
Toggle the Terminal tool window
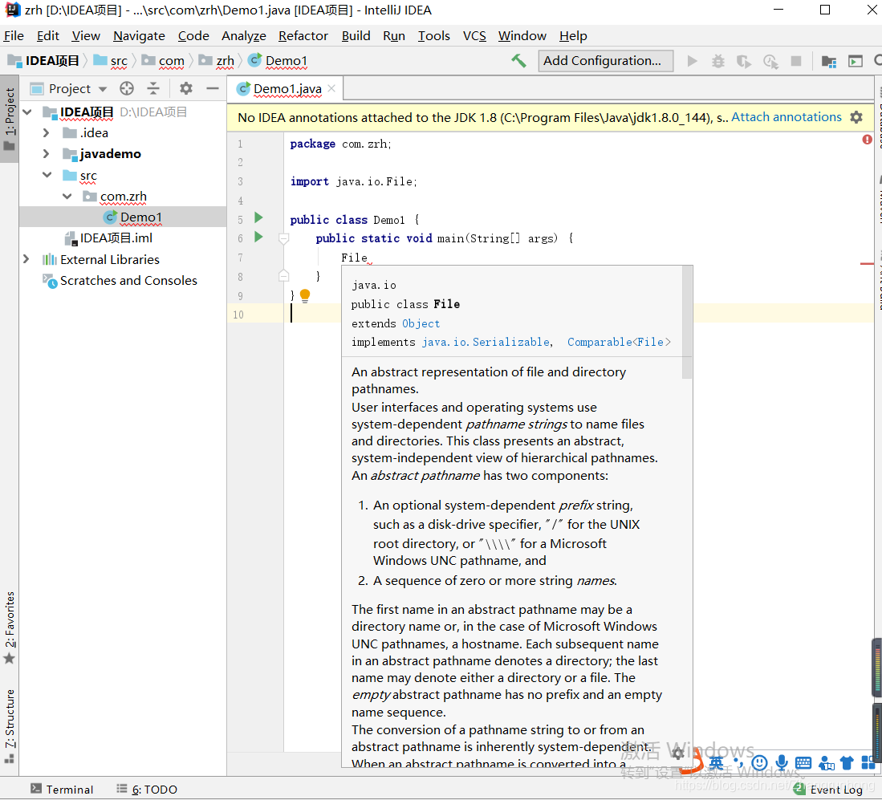(62, 789)
